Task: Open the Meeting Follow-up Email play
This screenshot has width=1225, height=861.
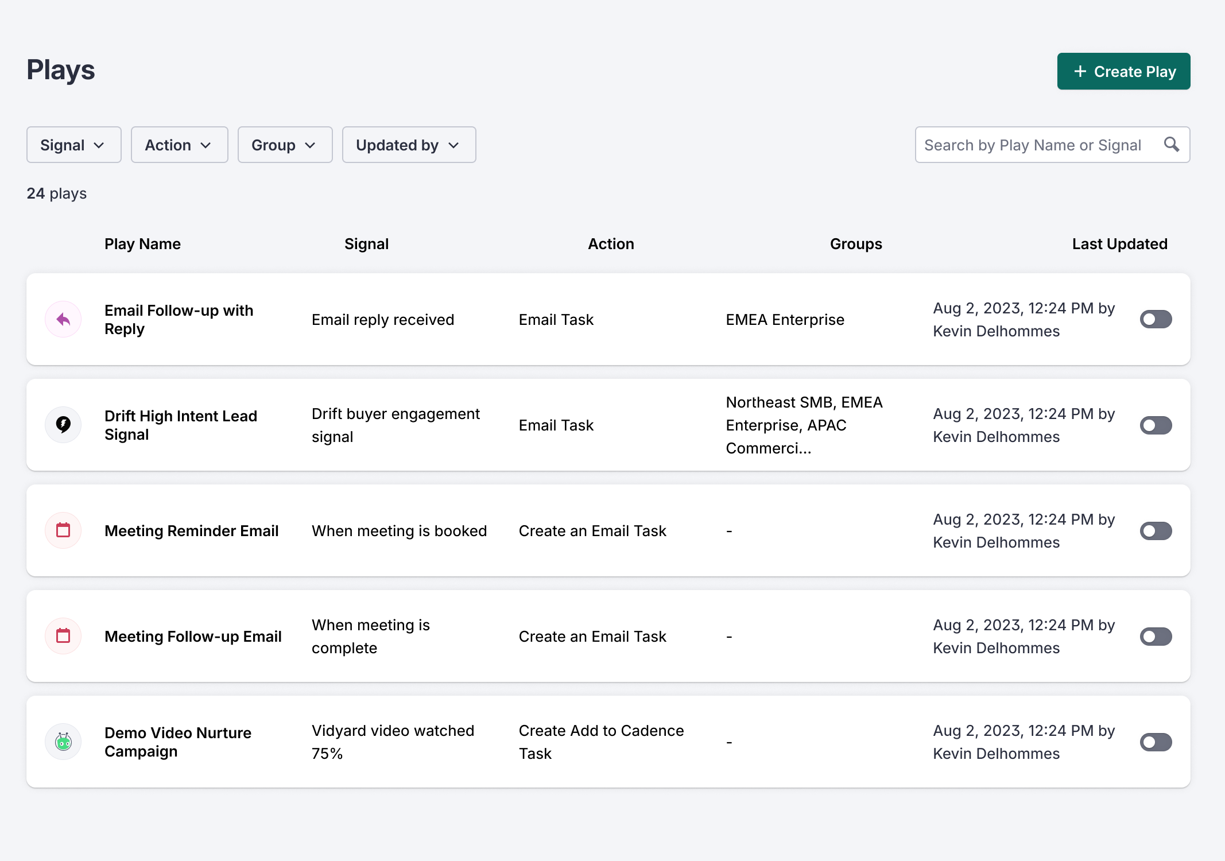Action: (x=193, y=637)
